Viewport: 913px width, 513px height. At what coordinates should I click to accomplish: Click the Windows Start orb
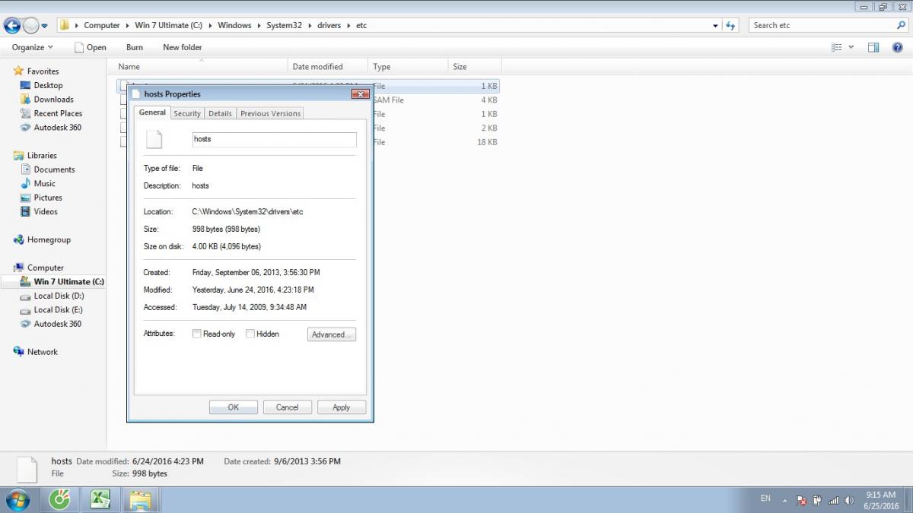17,499
